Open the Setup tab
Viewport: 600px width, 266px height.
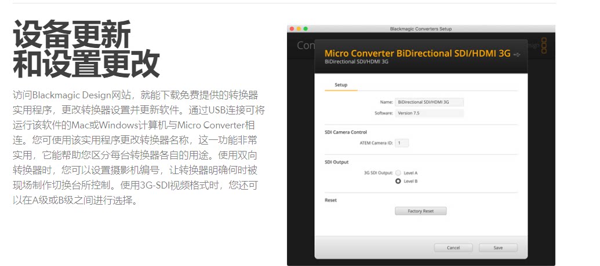tap(341, 85)
